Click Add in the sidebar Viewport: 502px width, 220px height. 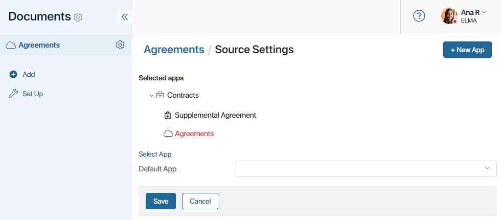coord(29,74)
